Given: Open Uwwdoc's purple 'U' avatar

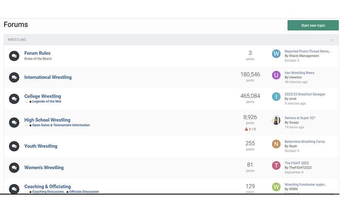Looking at the screenshot, I should tap(276, 75).
